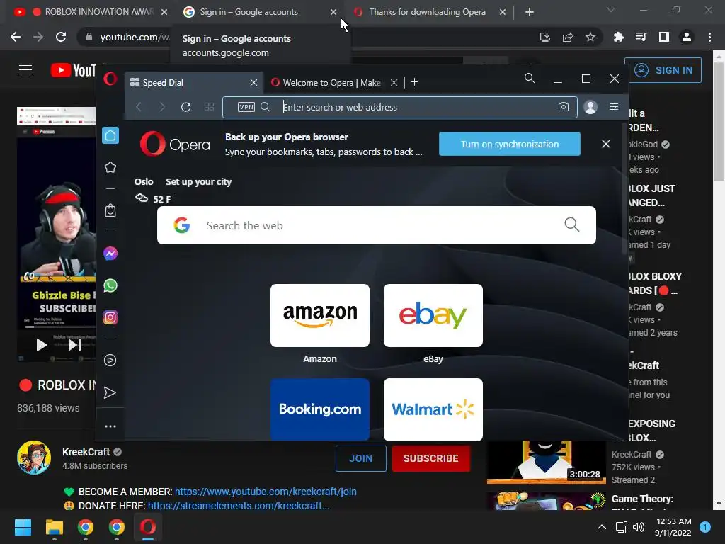The image size is (725, 544).
Task: Click the search magnifier in Google box
Action: (x=572, y=225)
